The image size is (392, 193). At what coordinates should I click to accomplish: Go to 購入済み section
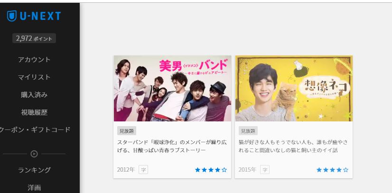pos(34,95)
